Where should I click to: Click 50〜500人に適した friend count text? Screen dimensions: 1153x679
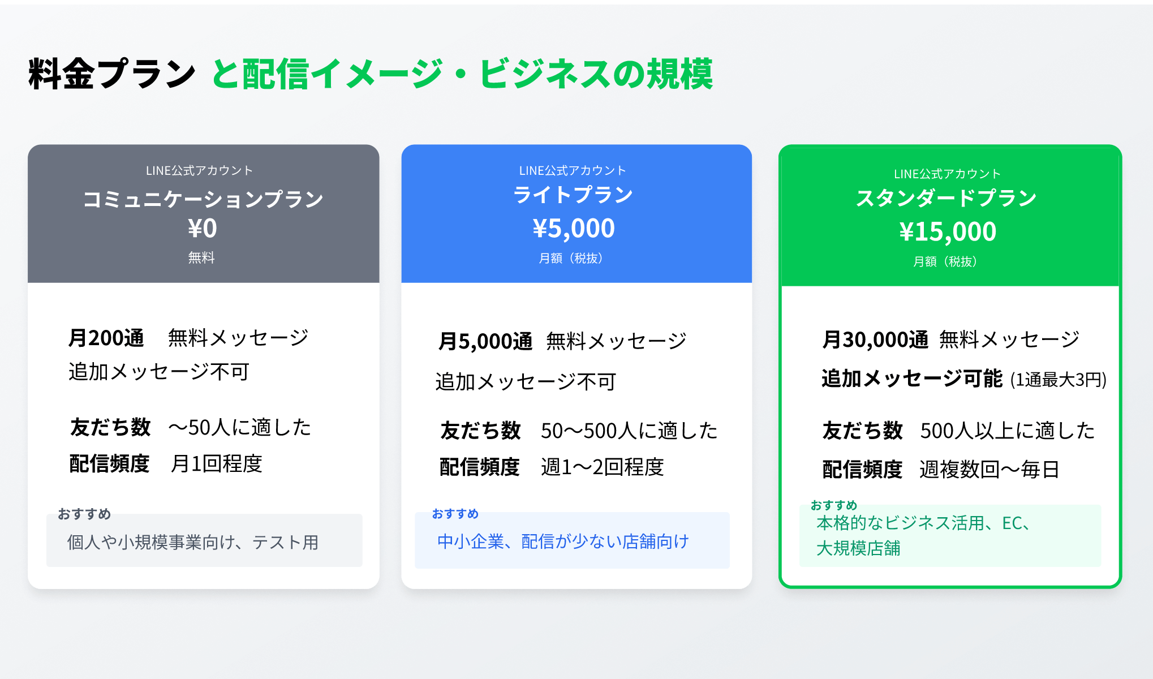(x=629, y=431)
